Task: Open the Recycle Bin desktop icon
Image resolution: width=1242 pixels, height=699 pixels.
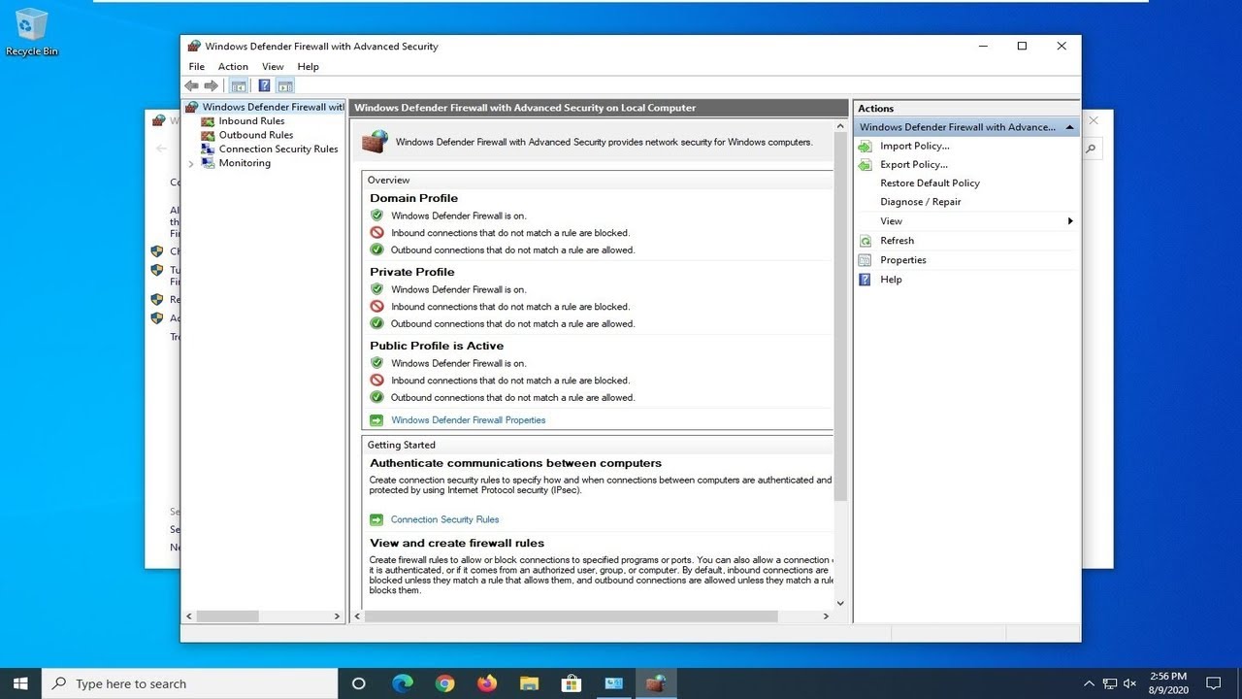Action: pos(32,32)
